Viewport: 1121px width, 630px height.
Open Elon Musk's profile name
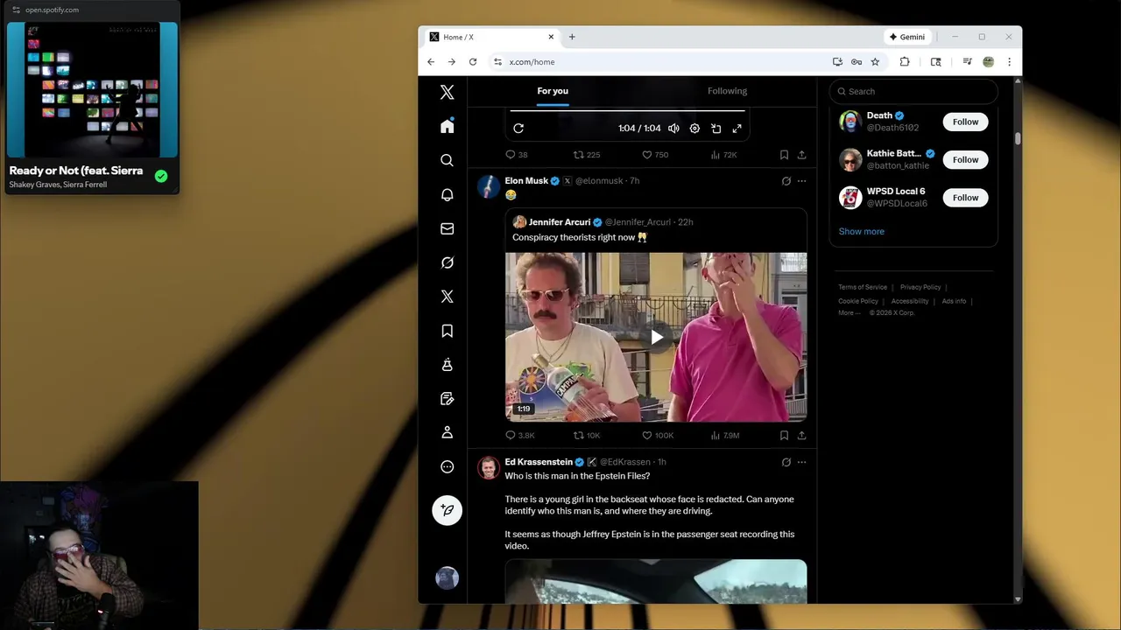tap(526, 181)
